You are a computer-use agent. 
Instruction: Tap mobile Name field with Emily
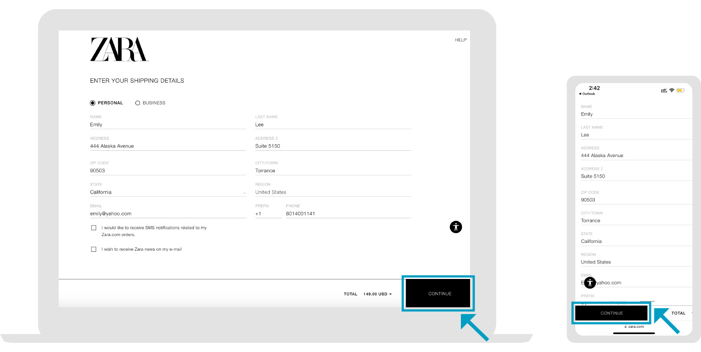pyautogui.click(x=637, y=114)
